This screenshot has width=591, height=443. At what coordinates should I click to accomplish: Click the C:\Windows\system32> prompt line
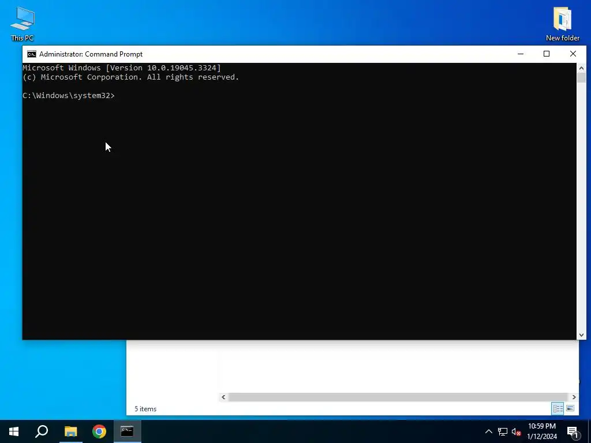coord(69,96)
